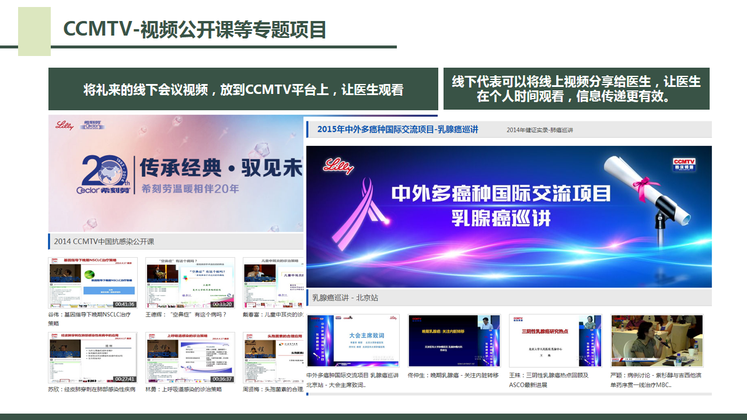Open the 林勇 video thumbnail with 00:36:37 duration
Image resolution: width=747 pixels, height=420 pixels.
click(x=190, y=358)
